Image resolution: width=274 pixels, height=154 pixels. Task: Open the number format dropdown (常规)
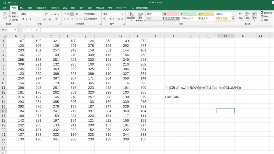click(x=122, y=14)
